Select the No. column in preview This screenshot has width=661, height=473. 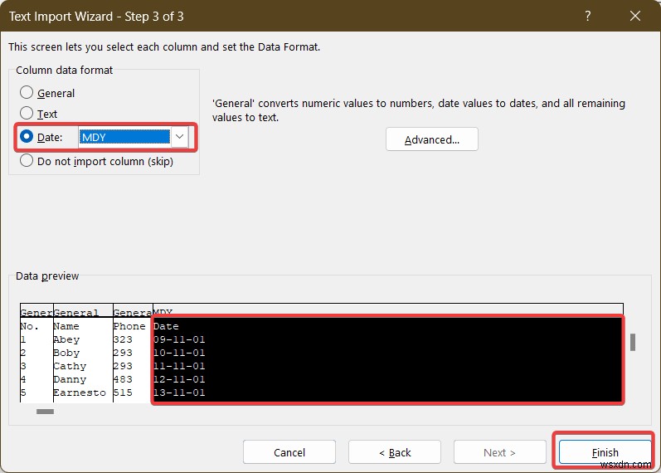(29, 327)
